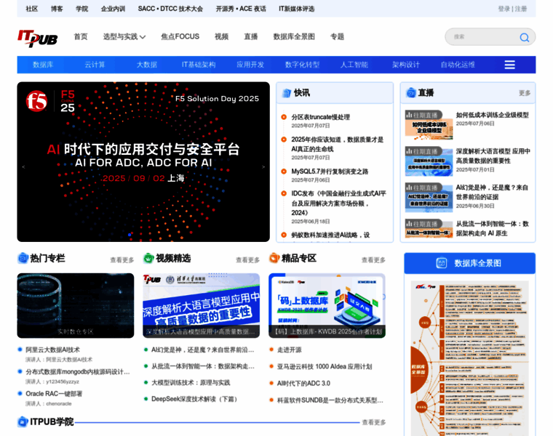Screen dimensions: 553x436
Task: Open 数据库全景图 in main navigation
Action: point(294,36)
